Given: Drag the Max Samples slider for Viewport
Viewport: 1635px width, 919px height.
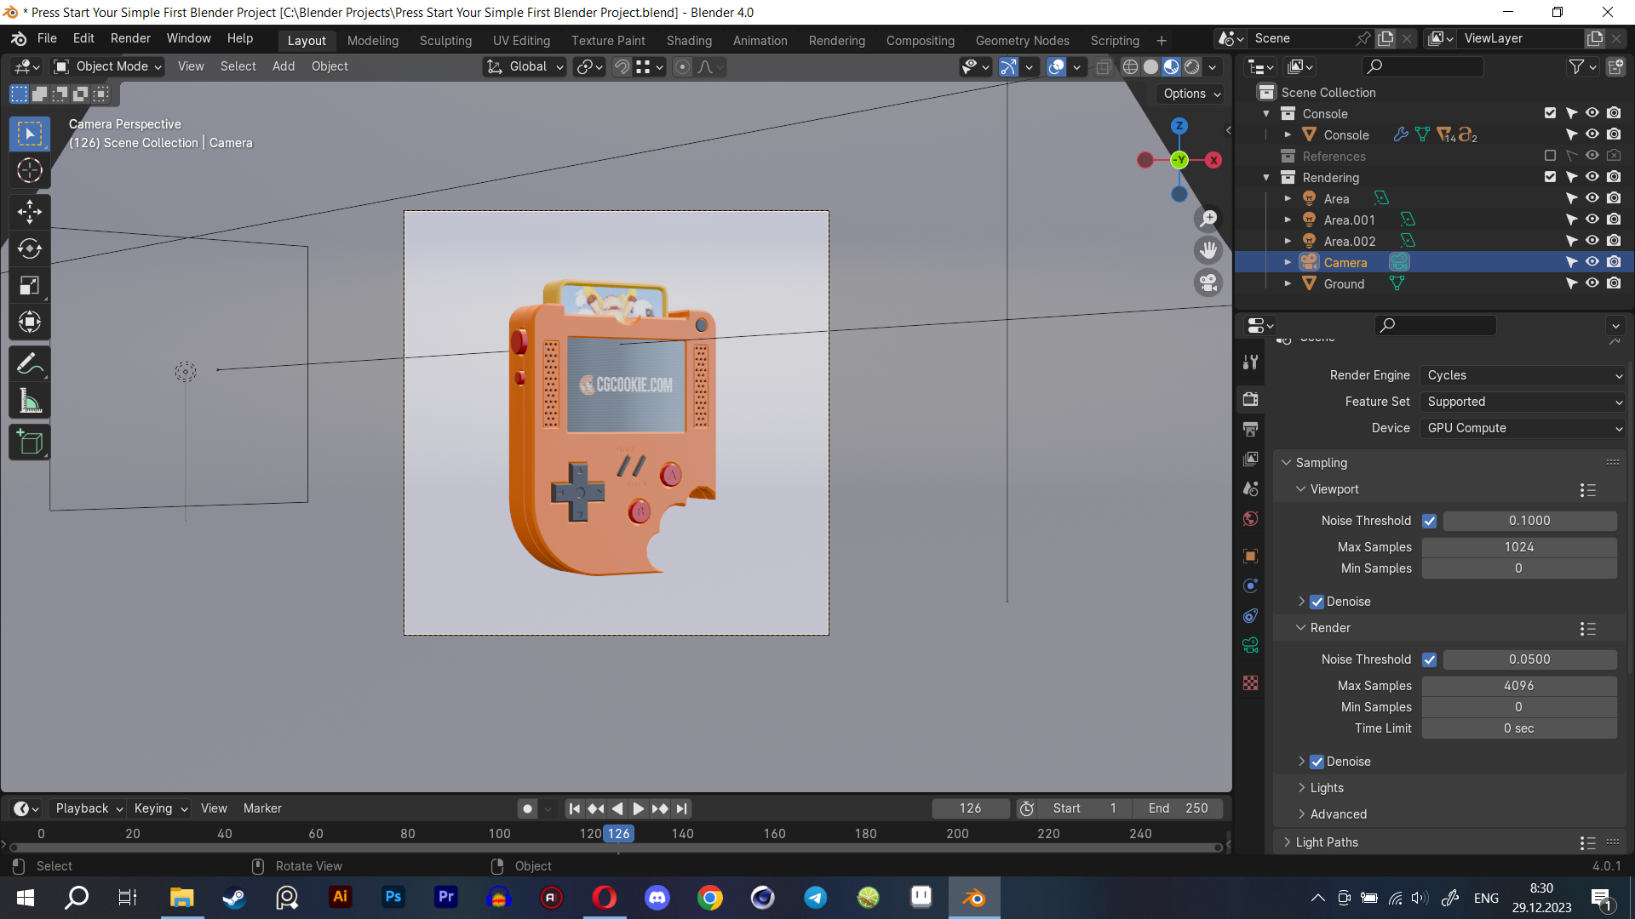Looking at the screenshot, I should [x=1519, y=546].
